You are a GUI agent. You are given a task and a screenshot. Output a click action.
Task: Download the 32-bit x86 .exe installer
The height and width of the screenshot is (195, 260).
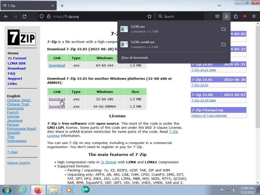click(57, 99)
